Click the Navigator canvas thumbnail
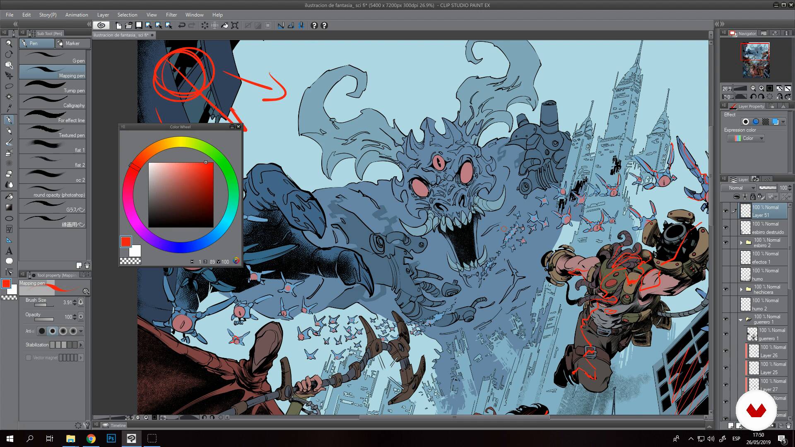The width and height of the screenshot is (795, 447). (756, 60)
